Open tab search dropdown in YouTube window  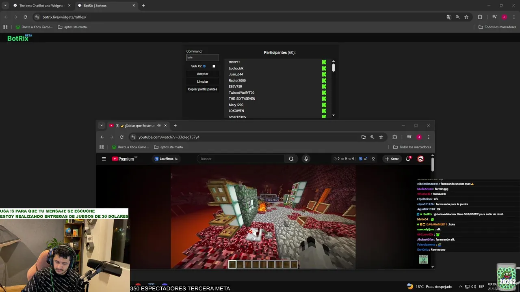pos(102,126)
